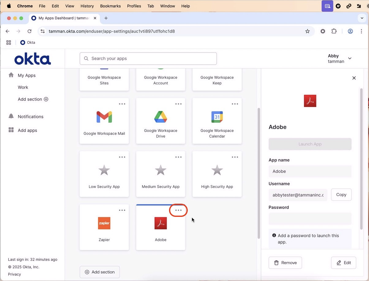Viewport: 369px width, 281px height.
Task: Click the Add apps grid icon
Action: point(11,130)
